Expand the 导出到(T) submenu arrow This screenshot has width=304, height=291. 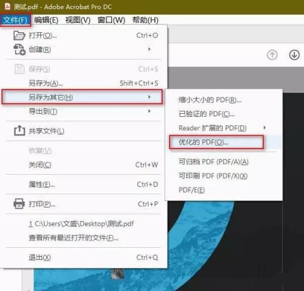pos(150,111)
